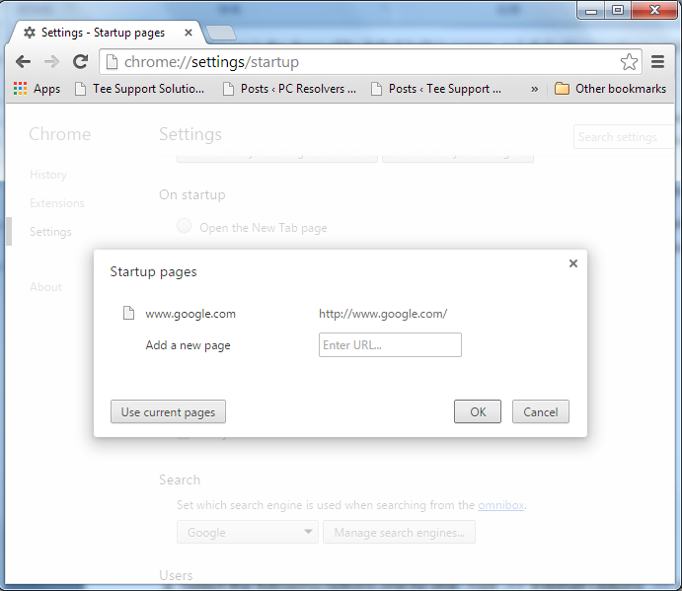Open Extensions in the Chrome sidebar
This screenshot has width=682, height=591.
point(57,203)
